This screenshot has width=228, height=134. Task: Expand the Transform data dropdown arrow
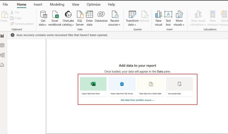[x=135, y=25]
